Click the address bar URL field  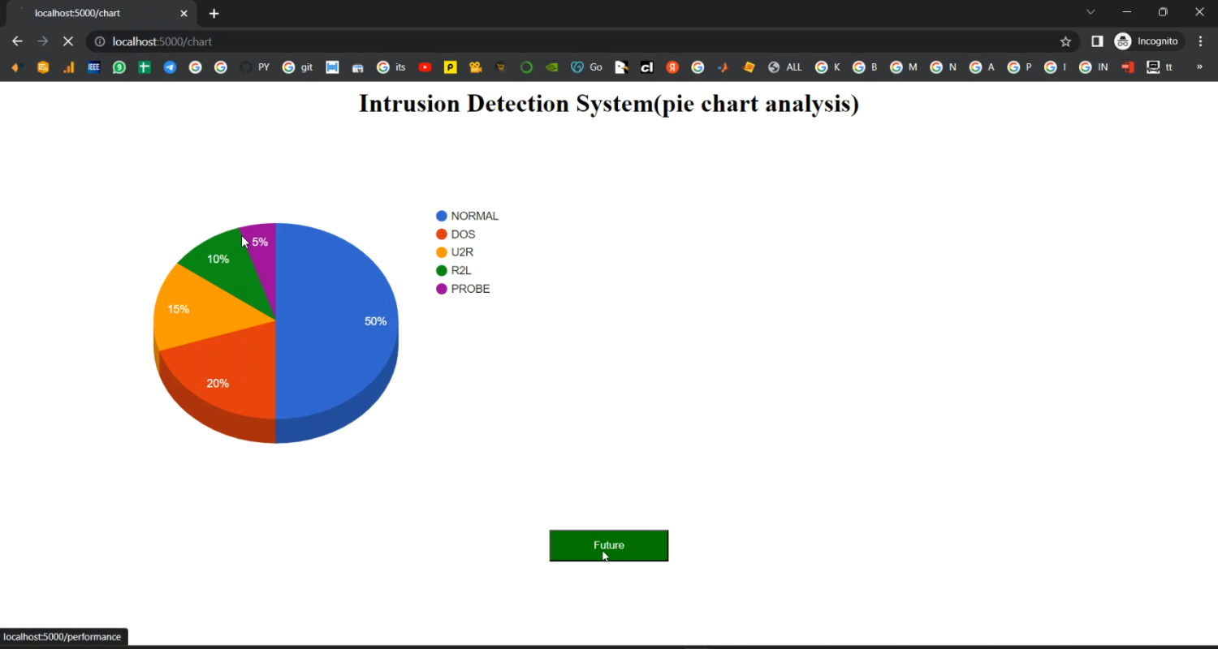[568, 41]
